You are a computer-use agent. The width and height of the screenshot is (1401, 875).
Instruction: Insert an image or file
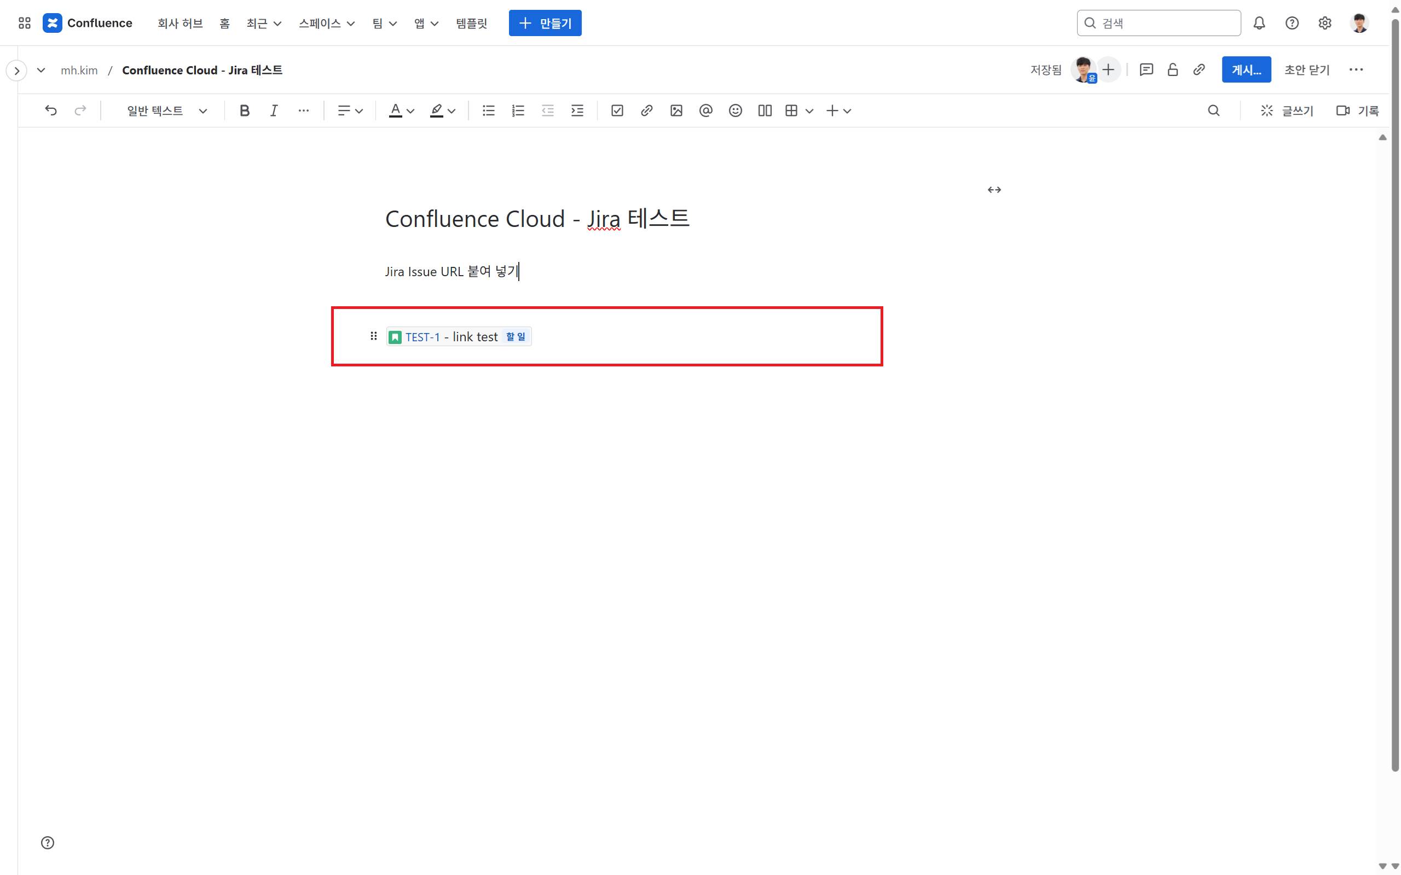click(x=676, y=110)
